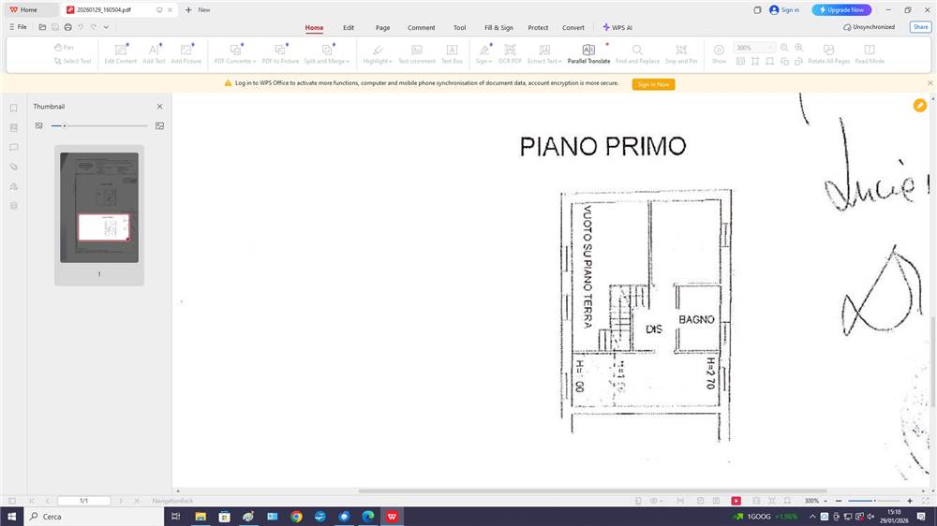
Task: Open Find and Replace
Action: [x=637, y=53]
